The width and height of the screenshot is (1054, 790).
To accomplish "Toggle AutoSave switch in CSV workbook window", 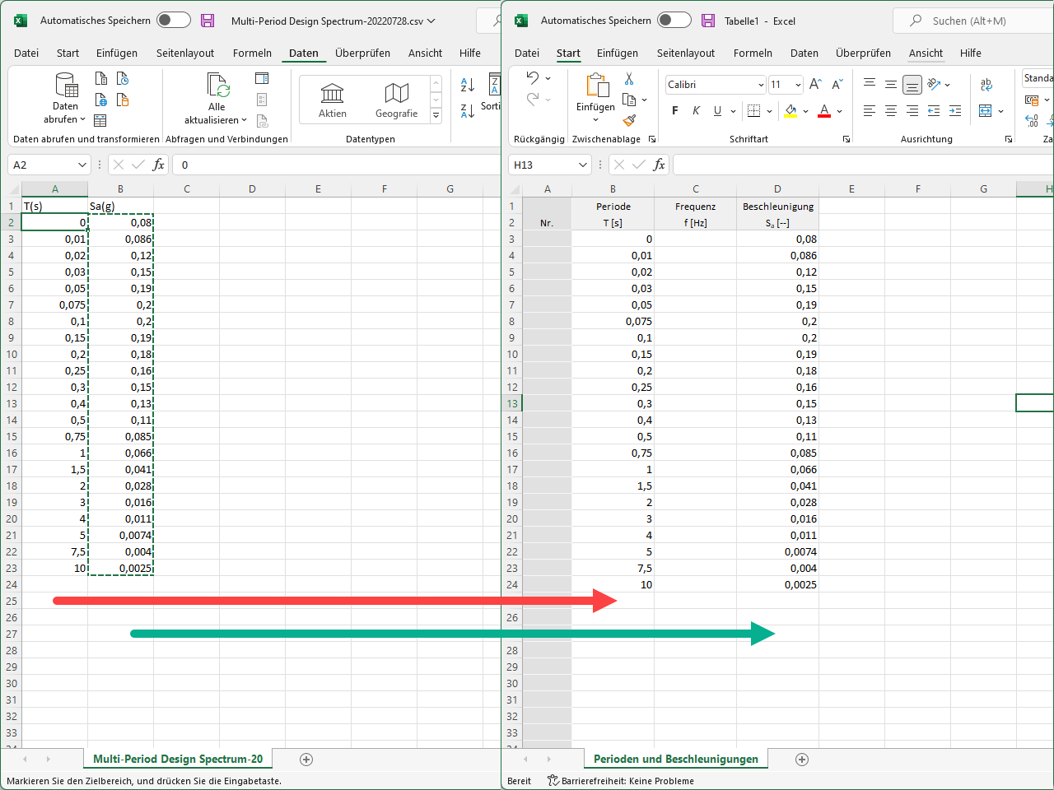I will click(173, 21).
